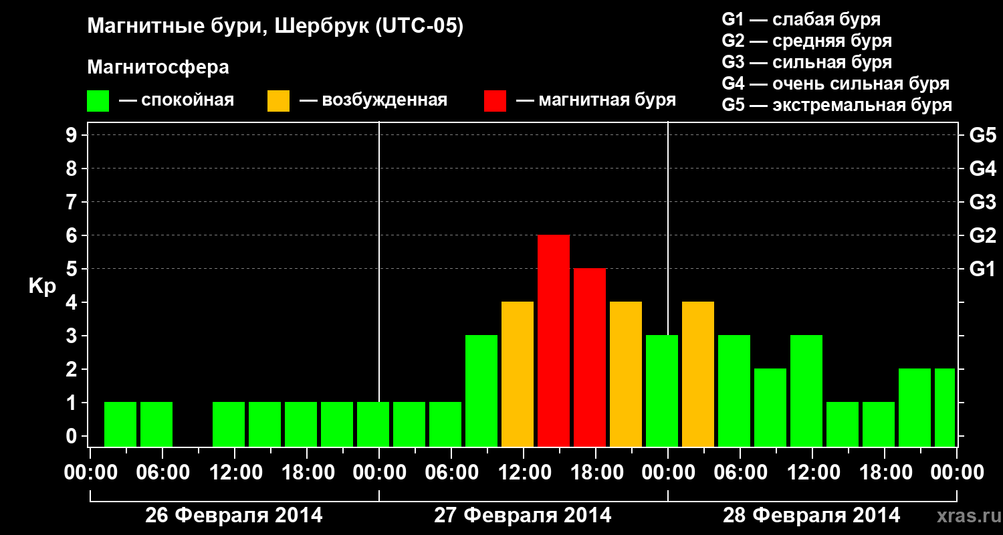
Task: Click the 'G2' right-axis label
Action: coord(982,235)
